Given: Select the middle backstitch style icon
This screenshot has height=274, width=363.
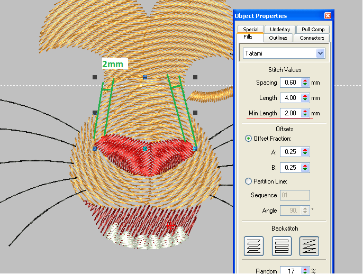Looking at the screenshot, I should click(282, 246).
